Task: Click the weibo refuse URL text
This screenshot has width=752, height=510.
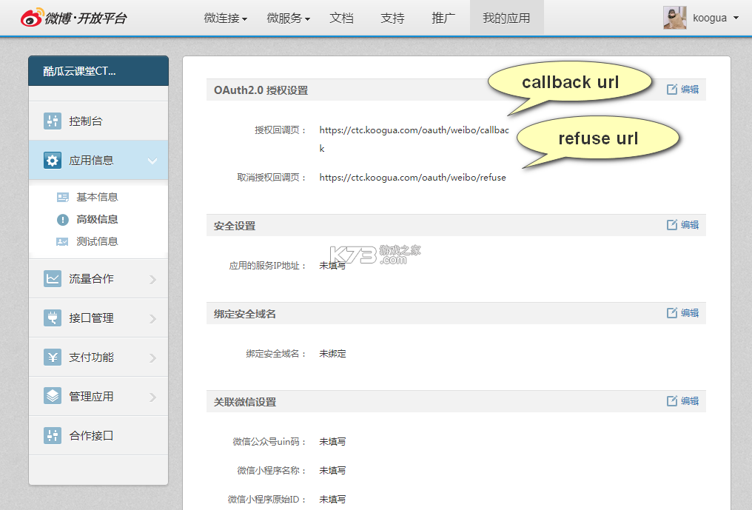Action: point(412,178)
